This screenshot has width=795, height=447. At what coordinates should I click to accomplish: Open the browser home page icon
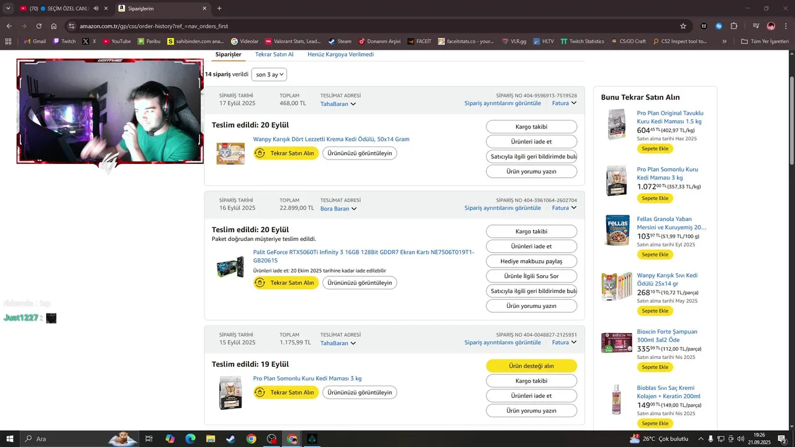point(54,26)
